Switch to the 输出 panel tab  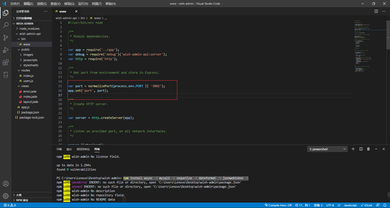(x=69, y=149)
